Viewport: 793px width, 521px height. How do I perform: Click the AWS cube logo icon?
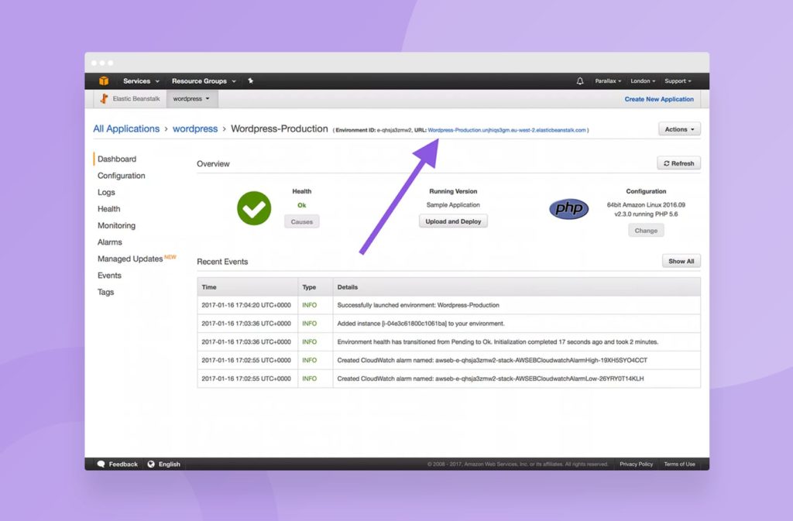tap(104, 81)
